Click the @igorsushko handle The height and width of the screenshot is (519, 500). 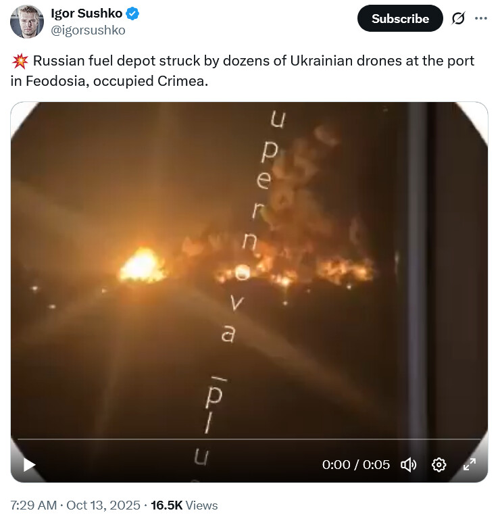88,30
